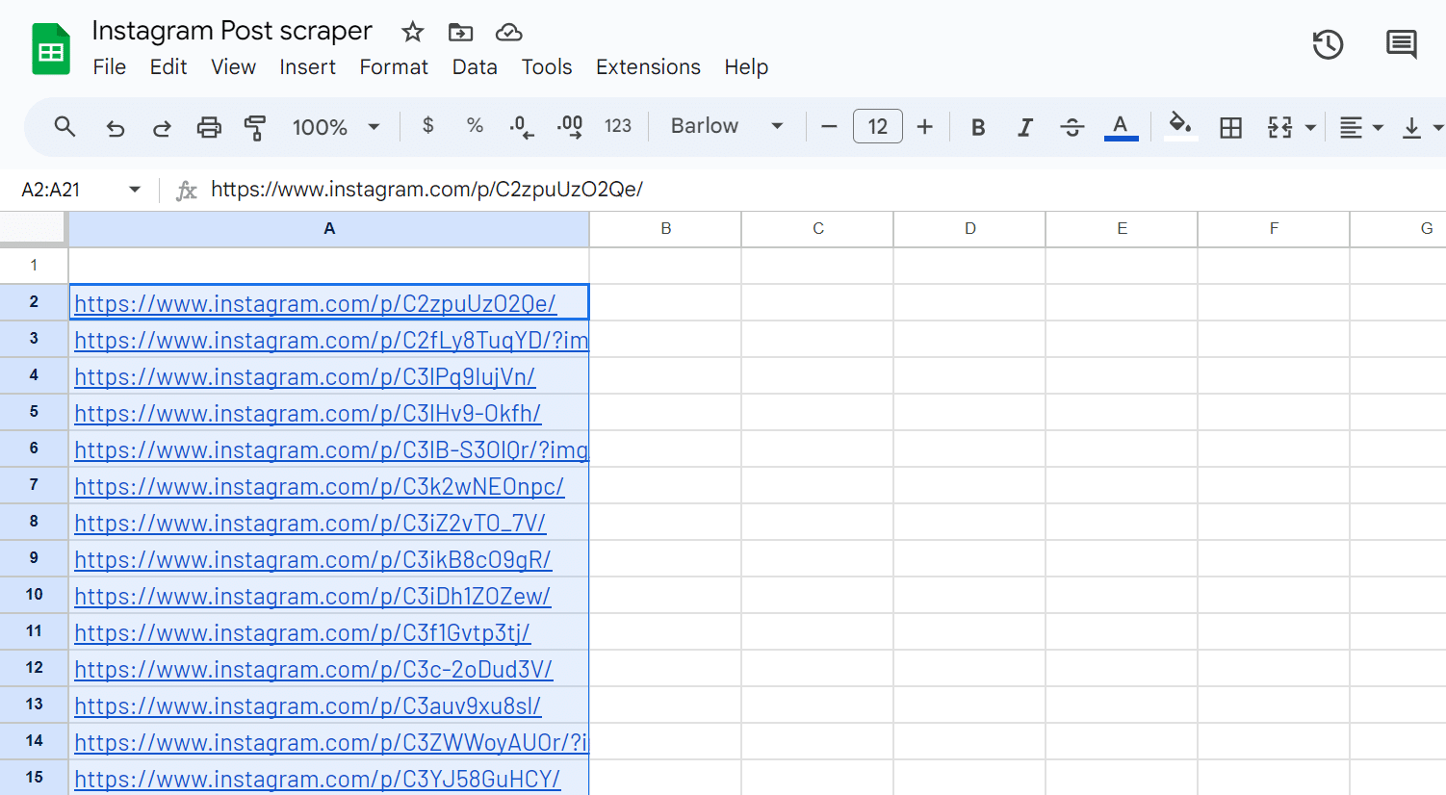Viewport: 1446px width, 795px height.
Task: Click the borders grid icon
Action: click(1230, 127)
